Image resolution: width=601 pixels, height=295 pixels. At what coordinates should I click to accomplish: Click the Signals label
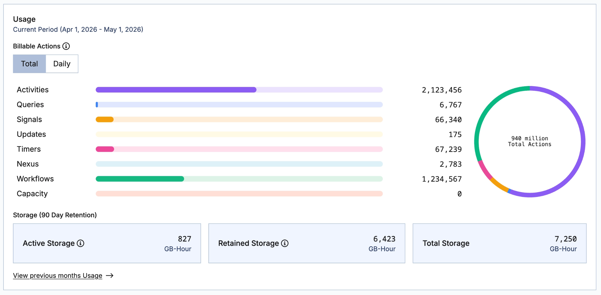(29, 119)
